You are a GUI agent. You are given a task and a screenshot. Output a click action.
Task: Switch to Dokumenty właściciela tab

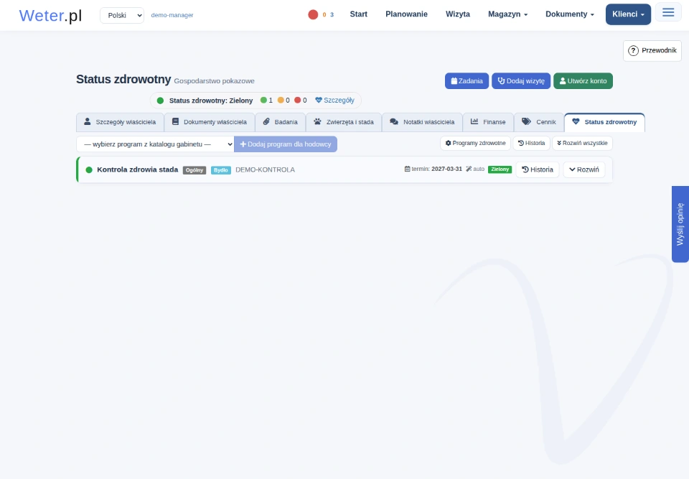(x=210, y=122)
